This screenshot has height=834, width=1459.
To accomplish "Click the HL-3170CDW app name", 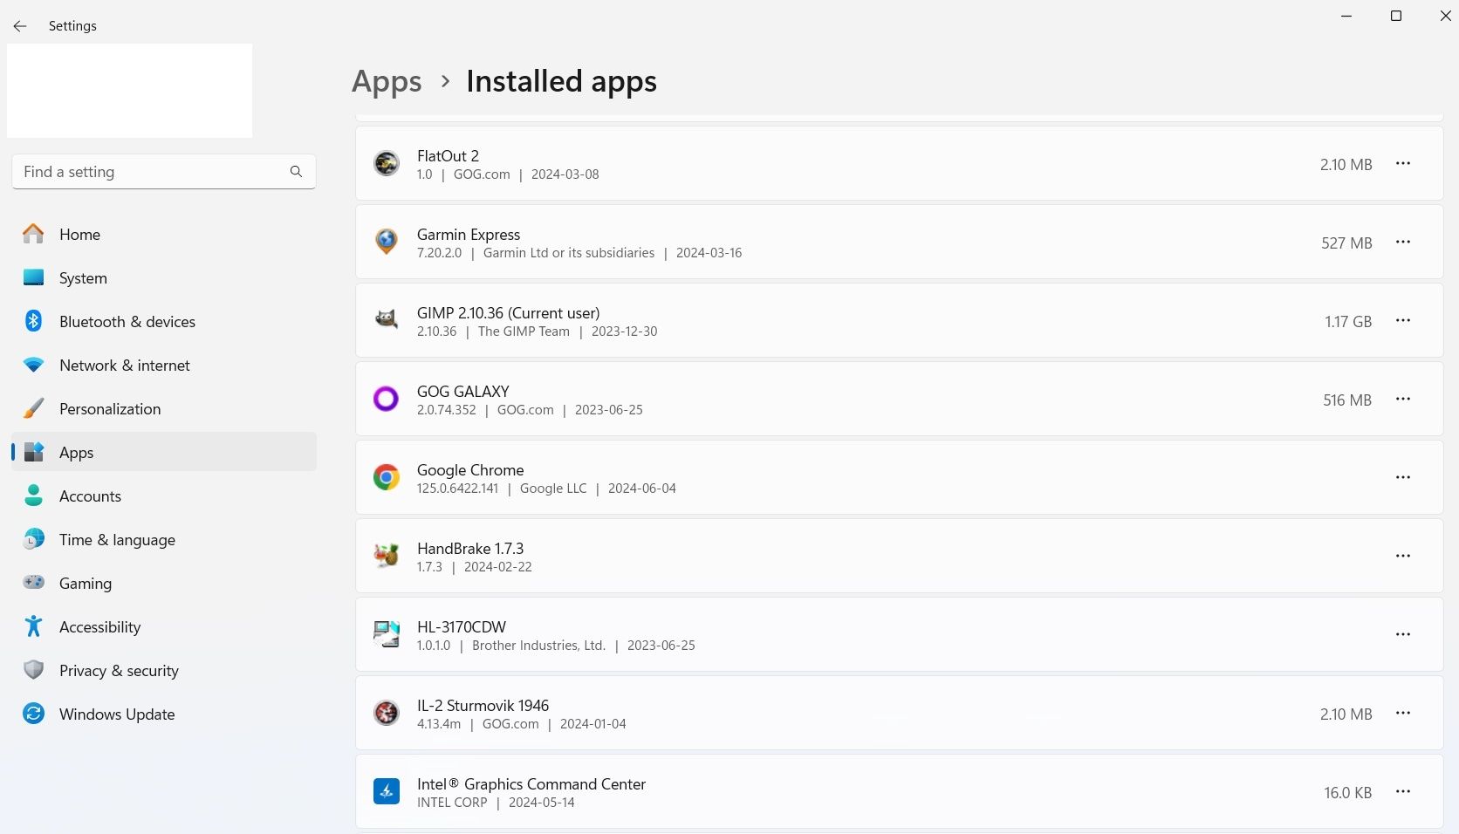I will pyautogui.click(x=462, y=627).
